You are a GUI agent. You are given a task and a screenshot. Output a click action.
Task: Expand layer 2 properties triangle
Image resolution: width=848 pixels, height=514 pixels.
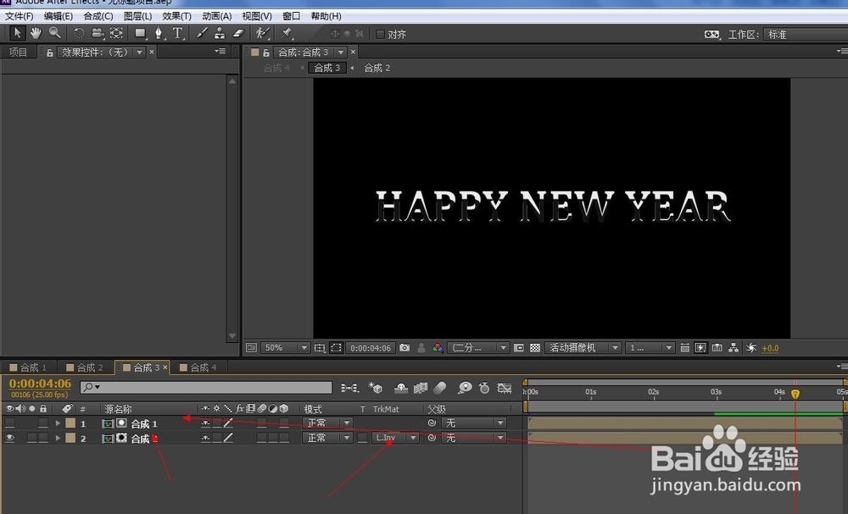58,438
